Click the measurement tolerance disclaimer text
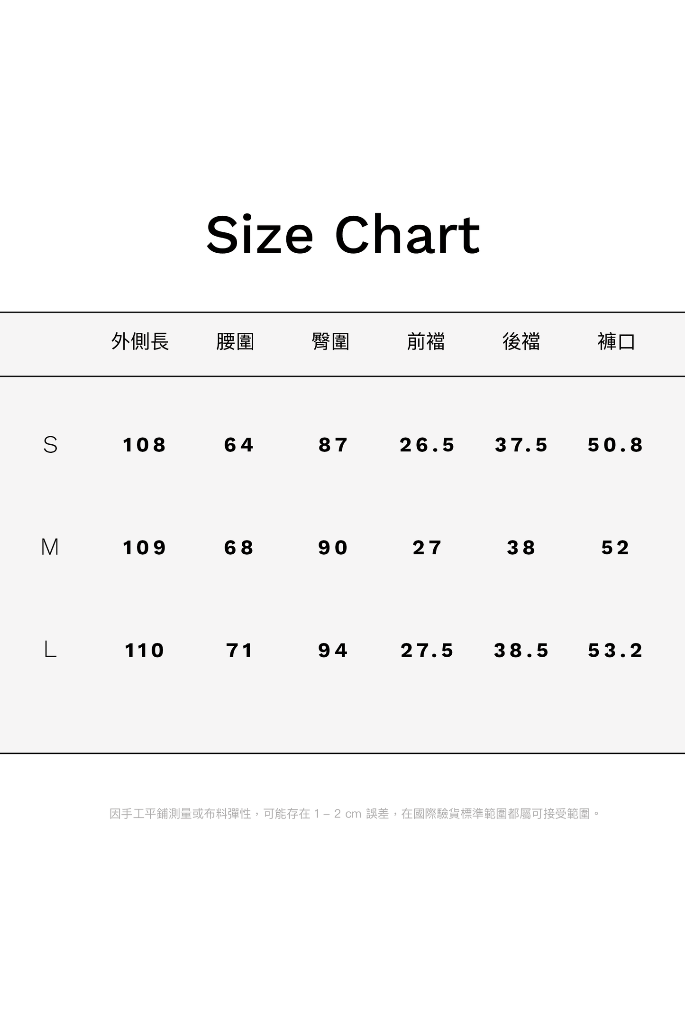685x1028 pixels. click(355, 814)
